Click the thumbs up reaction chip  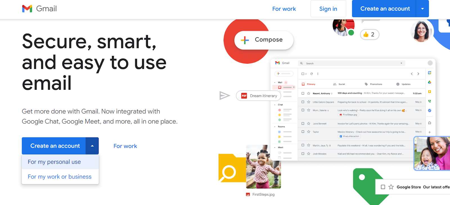(370, 34)
